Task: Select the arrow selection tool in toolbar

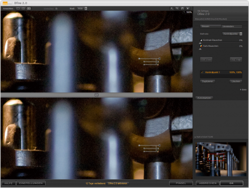Action: 172,8
